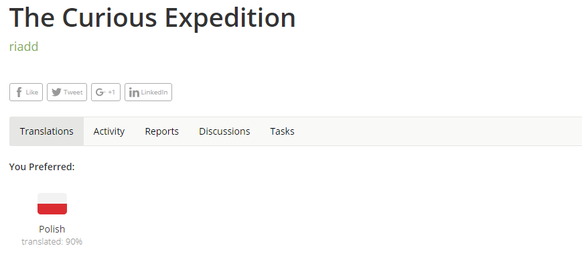Click the 'You Preferred:' heading

pos(42,167)
